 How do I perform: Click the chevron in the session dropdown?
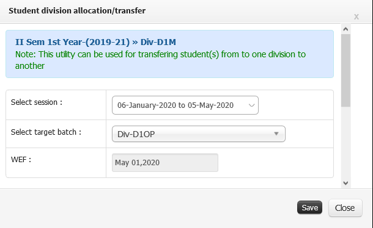point(251,105)
